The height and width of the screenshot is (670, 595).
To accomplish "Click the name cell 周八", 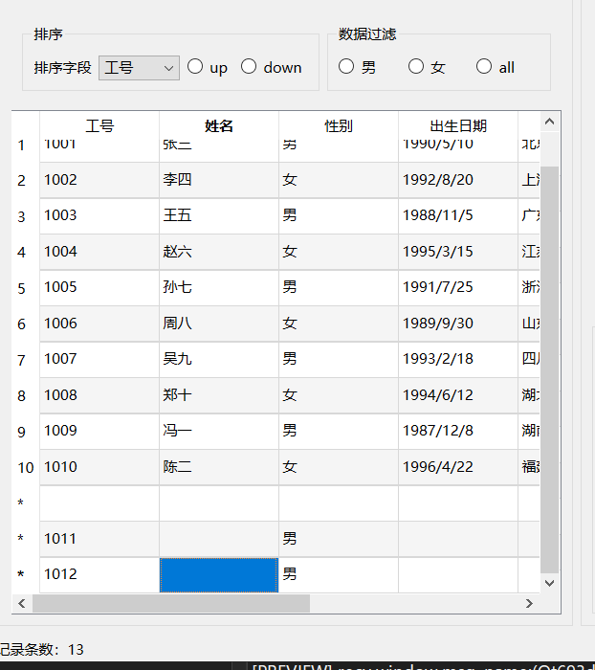I will pyautogui.click(x=219, y=324).
